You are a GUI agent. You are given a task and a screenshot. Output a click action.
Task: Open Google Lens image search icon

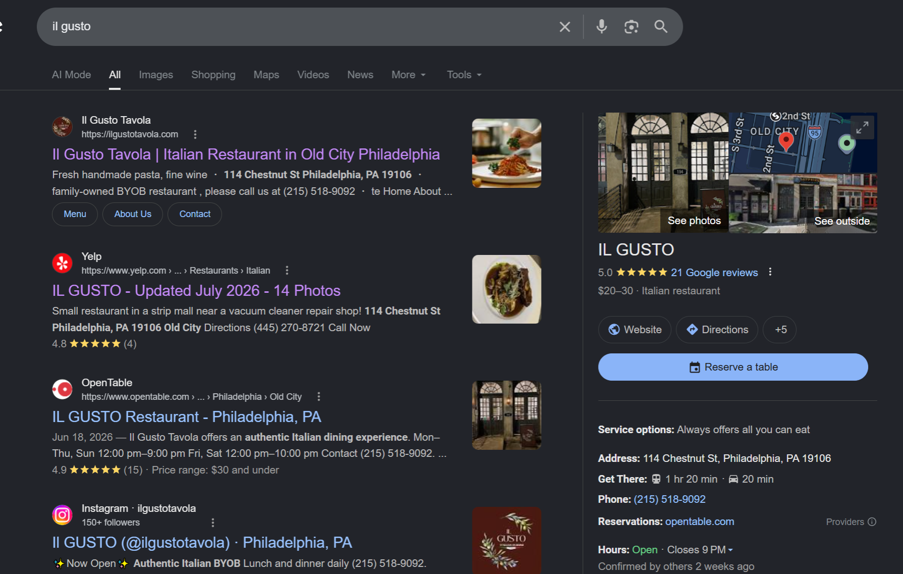click(631, 27)
